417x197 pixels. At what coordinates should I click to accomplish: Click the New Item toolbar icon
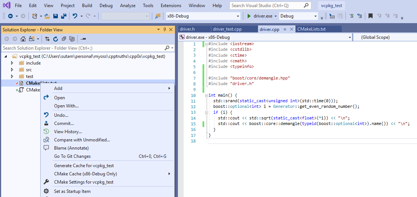(x=34, y=16)
